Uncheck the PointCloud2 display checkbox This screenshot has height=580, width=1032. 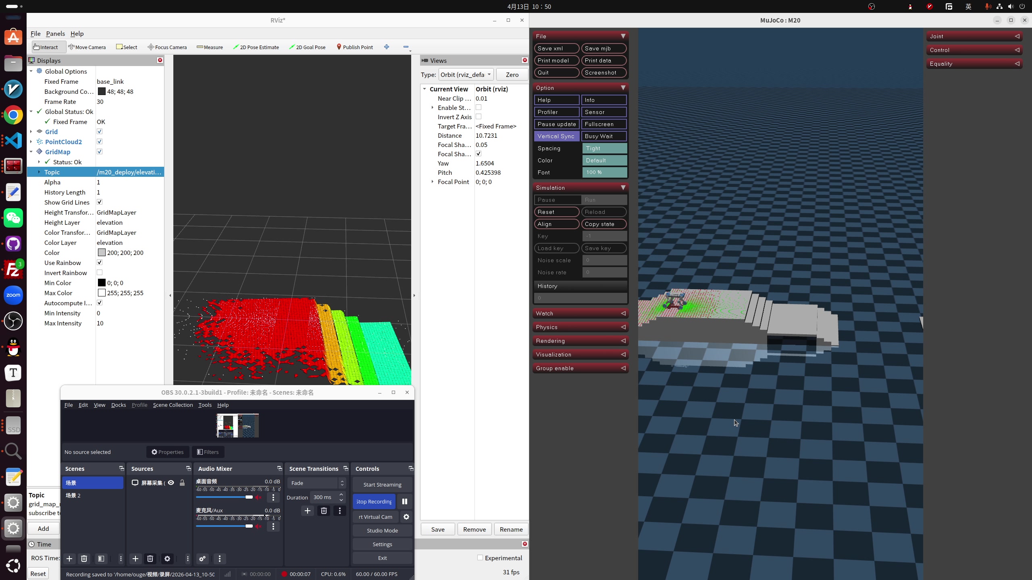click(x=100, y=142)
